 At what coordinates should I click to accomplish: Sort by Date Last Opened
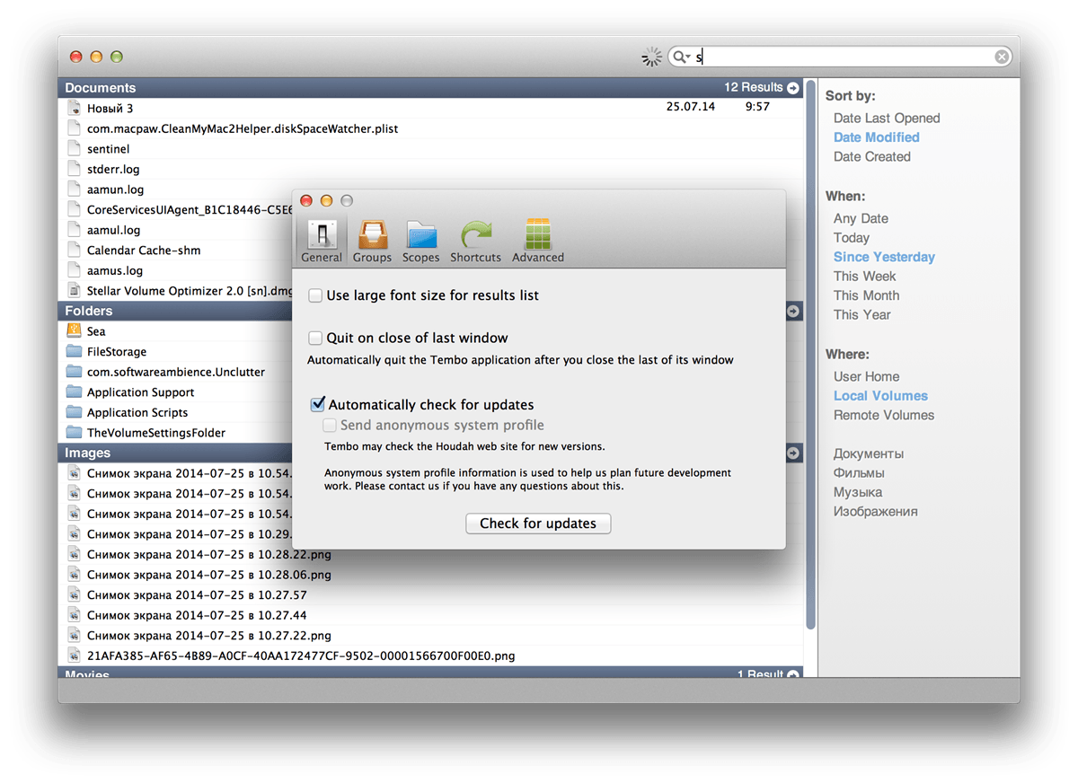click(x=887, y=119)
